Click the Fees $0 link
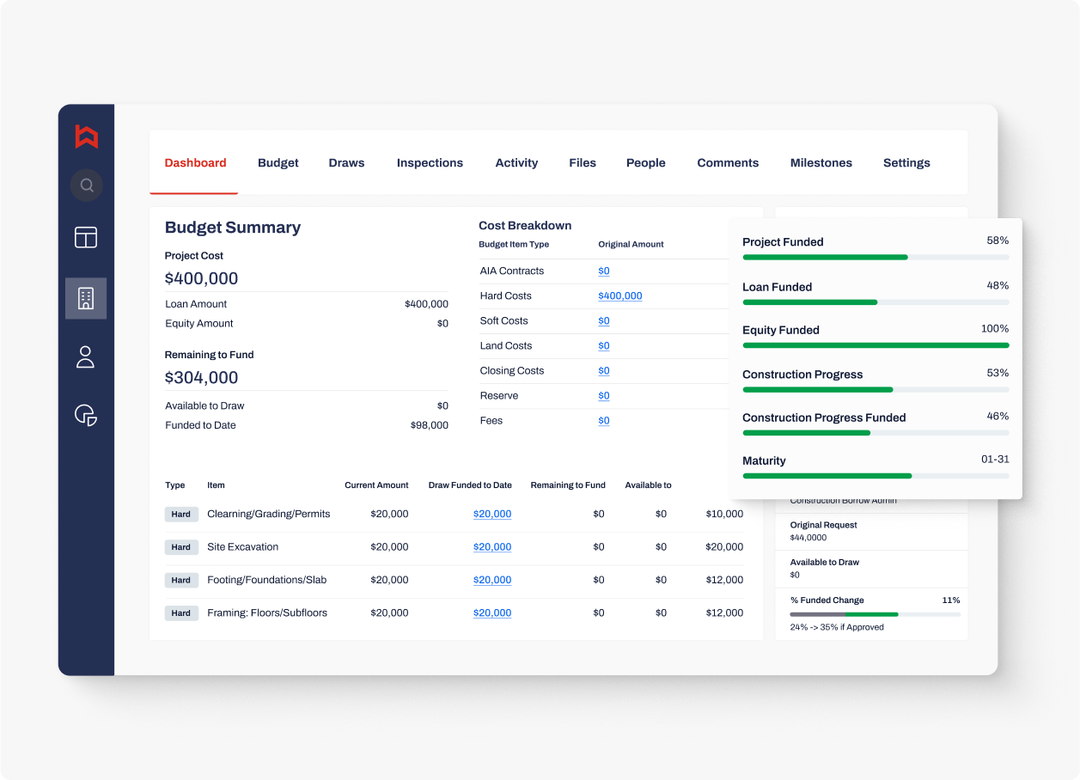1080x780 pixels. point(604,420)
